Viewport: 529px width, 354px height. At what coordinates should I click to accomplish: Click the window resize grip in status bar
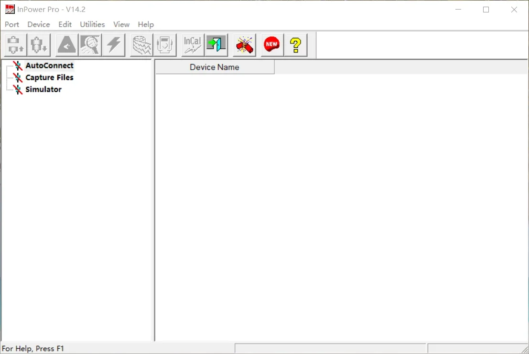(524, 349)
